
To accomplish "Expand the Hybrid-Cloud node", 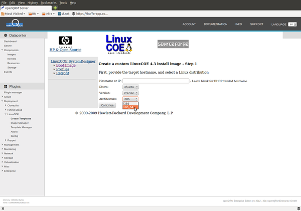I will pos(6,110).
